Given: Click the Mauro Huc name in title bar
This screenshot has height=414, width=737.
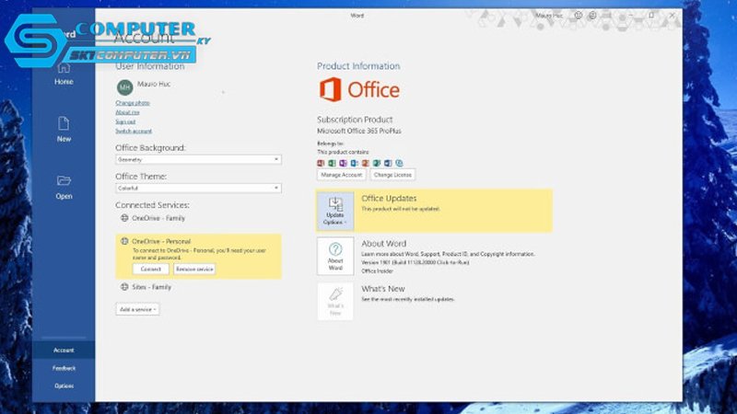Looking at the screenshot, I should point(549,16).
